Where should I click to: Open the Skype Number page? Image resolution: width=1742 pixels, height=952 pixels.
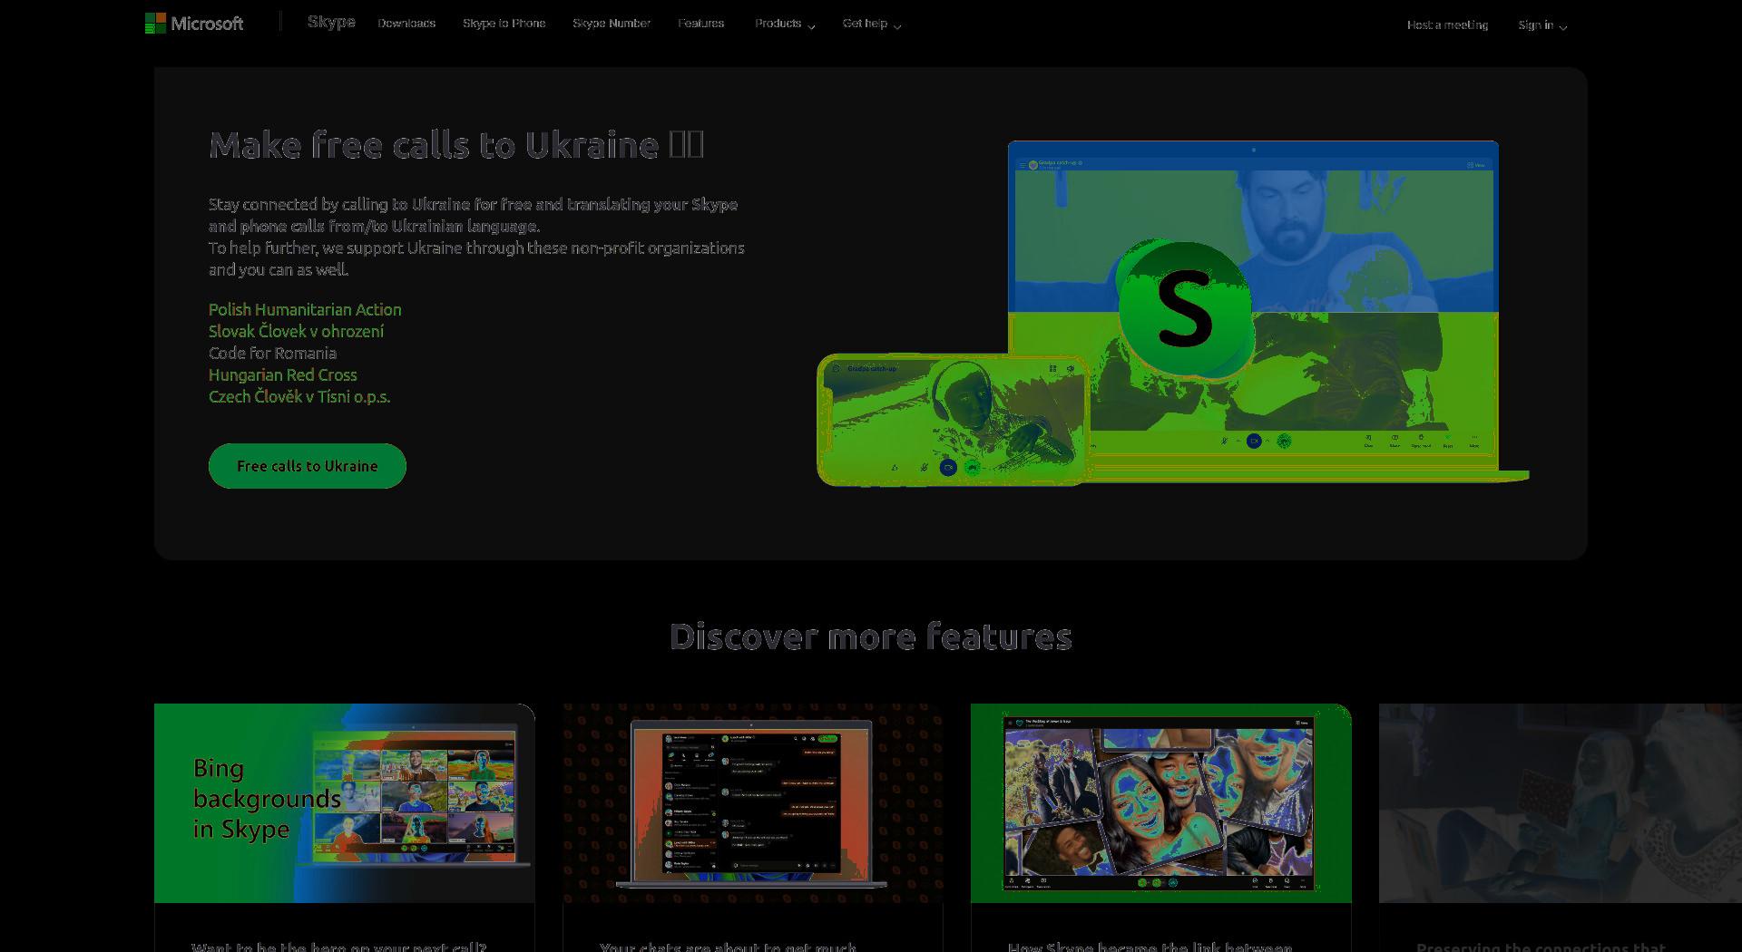pos(612,24)
